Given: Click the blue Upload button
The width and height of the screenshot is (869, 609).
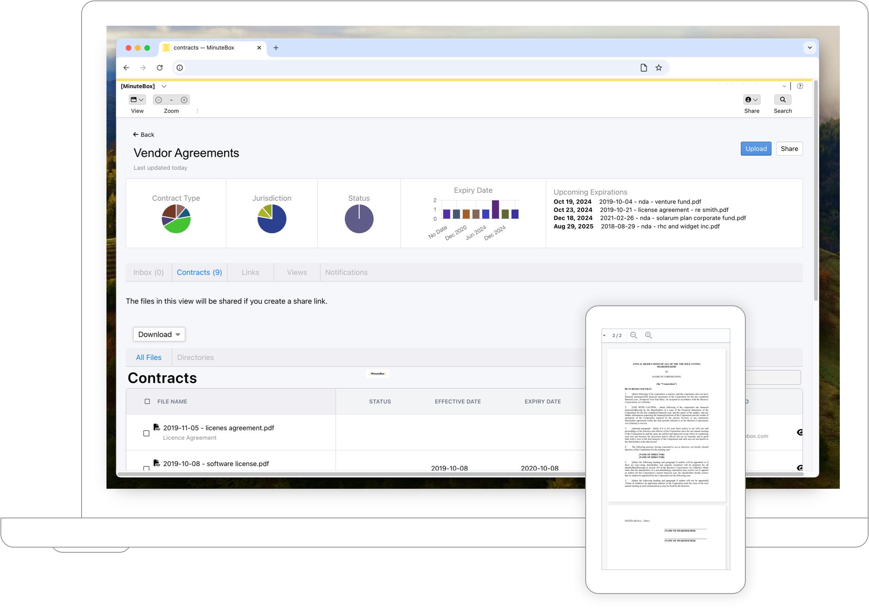Looking at the screenshot, I should tap(756, 149).
